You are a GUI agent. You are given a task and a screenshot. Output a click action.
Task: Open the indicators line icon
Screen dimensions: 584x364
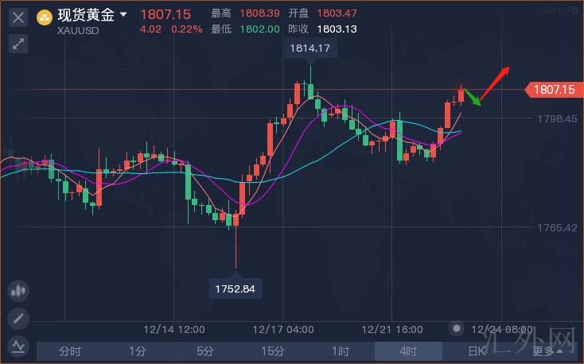pyautogui.click(x=18, y=346)
